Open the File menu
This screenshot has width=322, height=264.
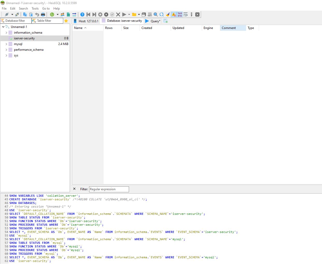coord(4,9)
